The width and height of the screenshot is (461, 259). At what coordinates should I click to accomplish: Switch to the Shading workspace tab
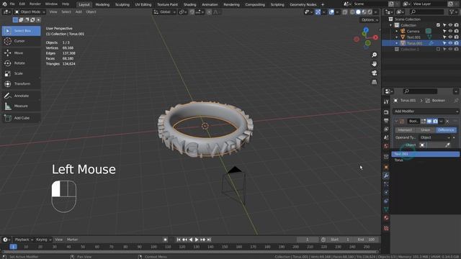coord(189,4)
